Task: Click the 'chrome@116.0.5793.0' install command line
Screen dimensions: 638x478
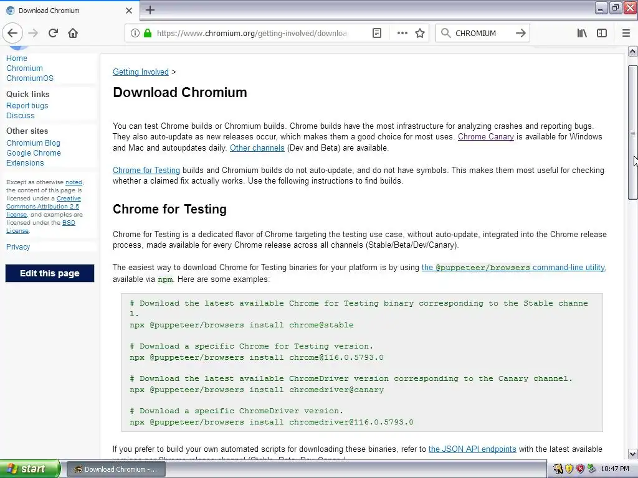Action: [x=256, y=357]
